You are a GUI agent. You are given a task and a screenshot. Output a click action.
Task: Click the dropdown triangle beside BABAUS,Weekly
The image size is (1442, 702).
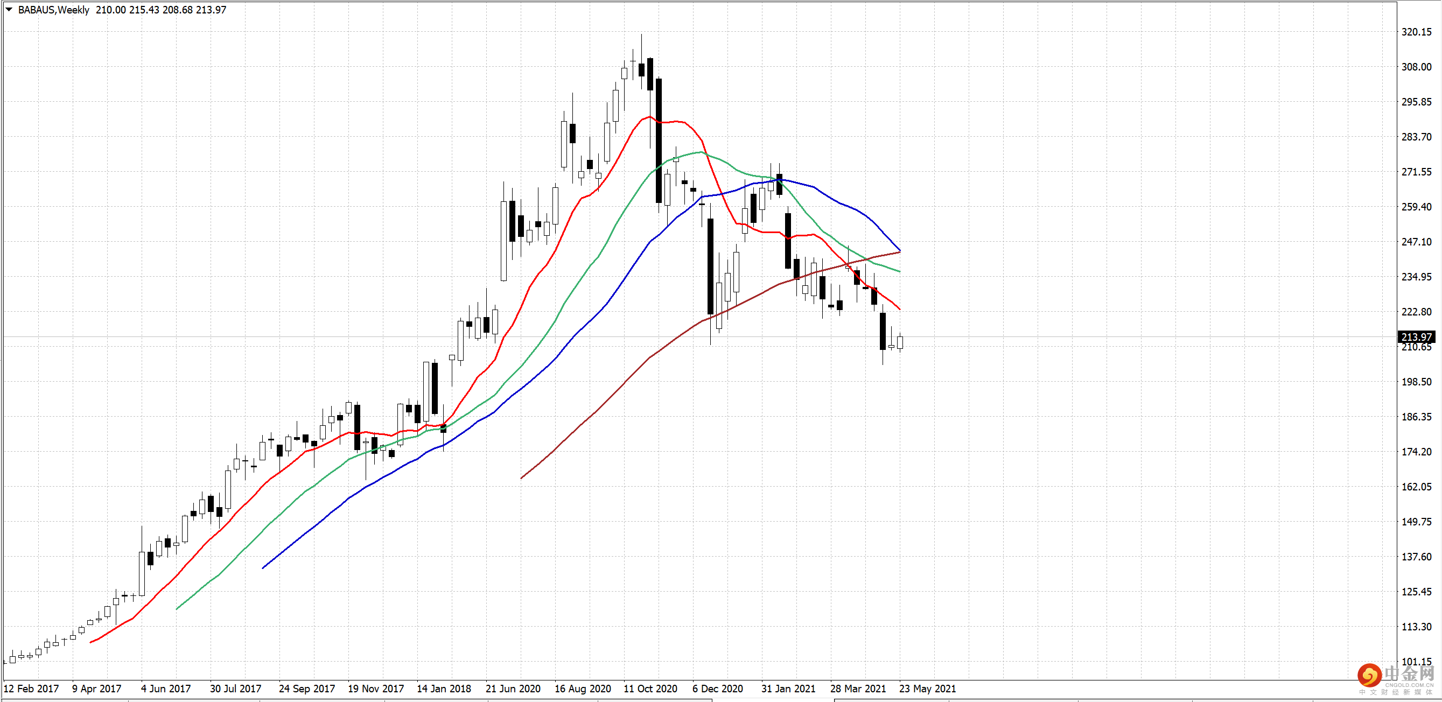tap(9, 10)
